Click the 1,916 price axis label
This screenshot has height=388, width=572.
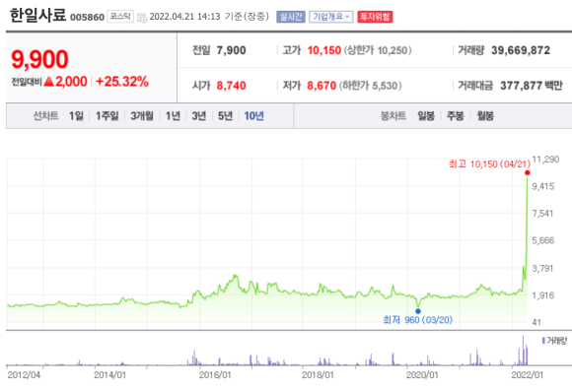[x=543, y=295]
